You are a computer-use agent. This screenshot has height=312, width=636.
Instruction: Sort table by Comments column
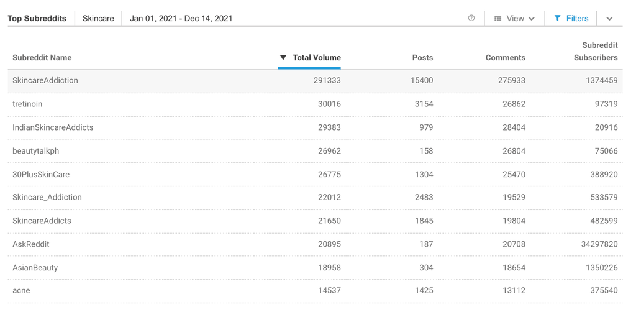click(505, 58)
